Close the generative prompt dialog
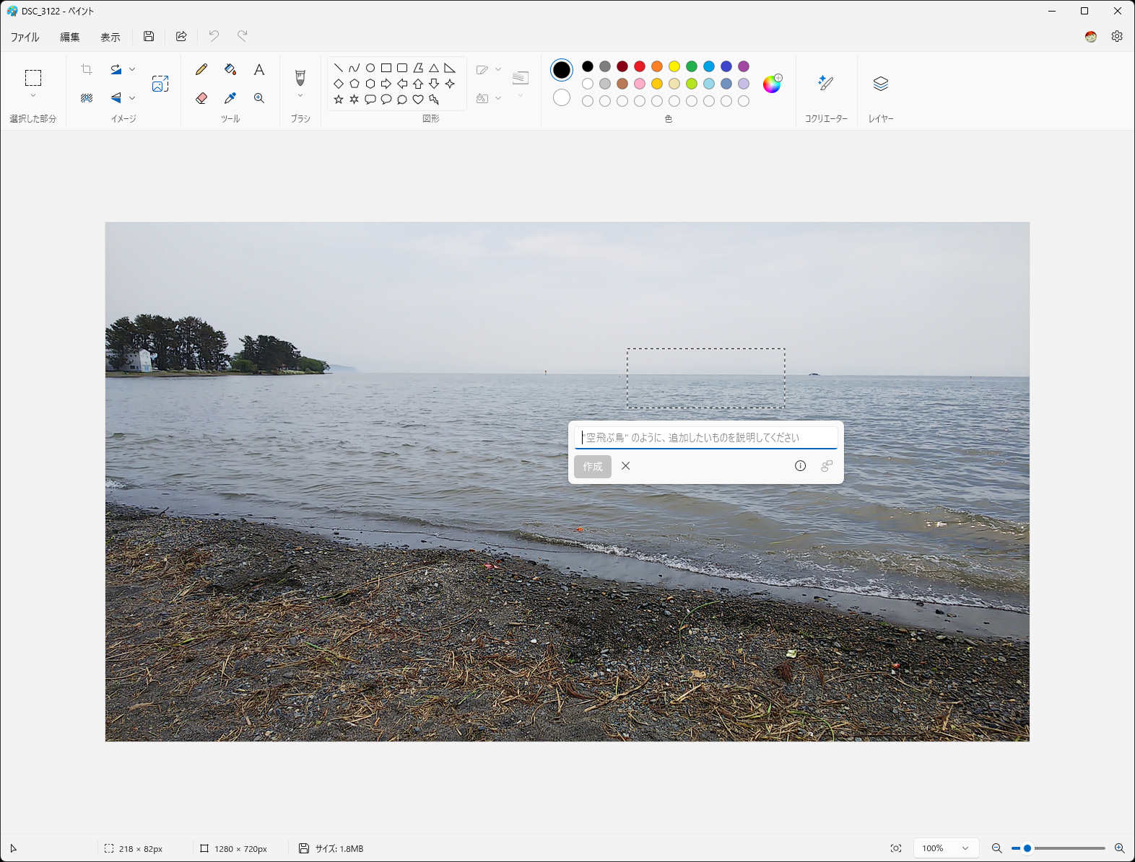This screenshot has width=1135, height=862. [626, 466]
